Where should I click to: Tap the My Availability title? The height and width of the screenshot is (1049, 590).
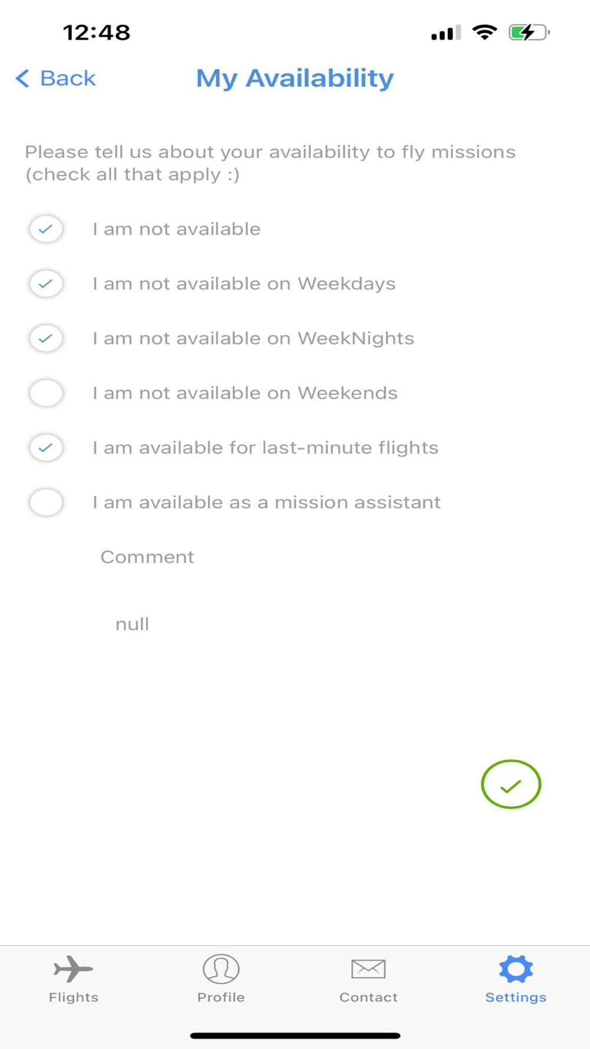(295, 78)
